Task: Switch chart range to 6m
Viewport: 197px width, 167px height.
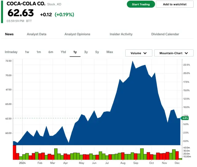Action: click(51, 52)
